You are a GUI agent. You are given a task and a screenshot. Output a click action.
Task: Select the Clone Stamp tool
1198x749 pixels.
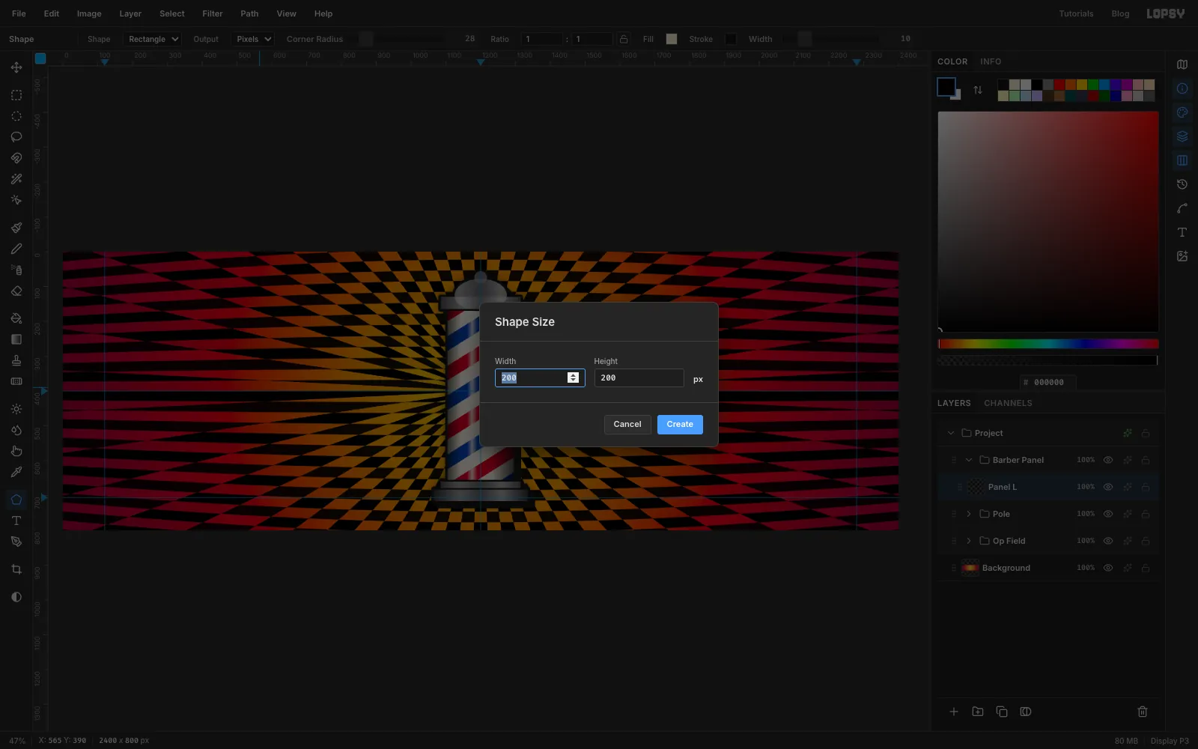[16, 360]
